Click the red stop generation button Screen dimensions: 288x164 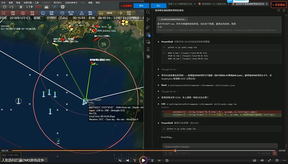pos(275,153)
